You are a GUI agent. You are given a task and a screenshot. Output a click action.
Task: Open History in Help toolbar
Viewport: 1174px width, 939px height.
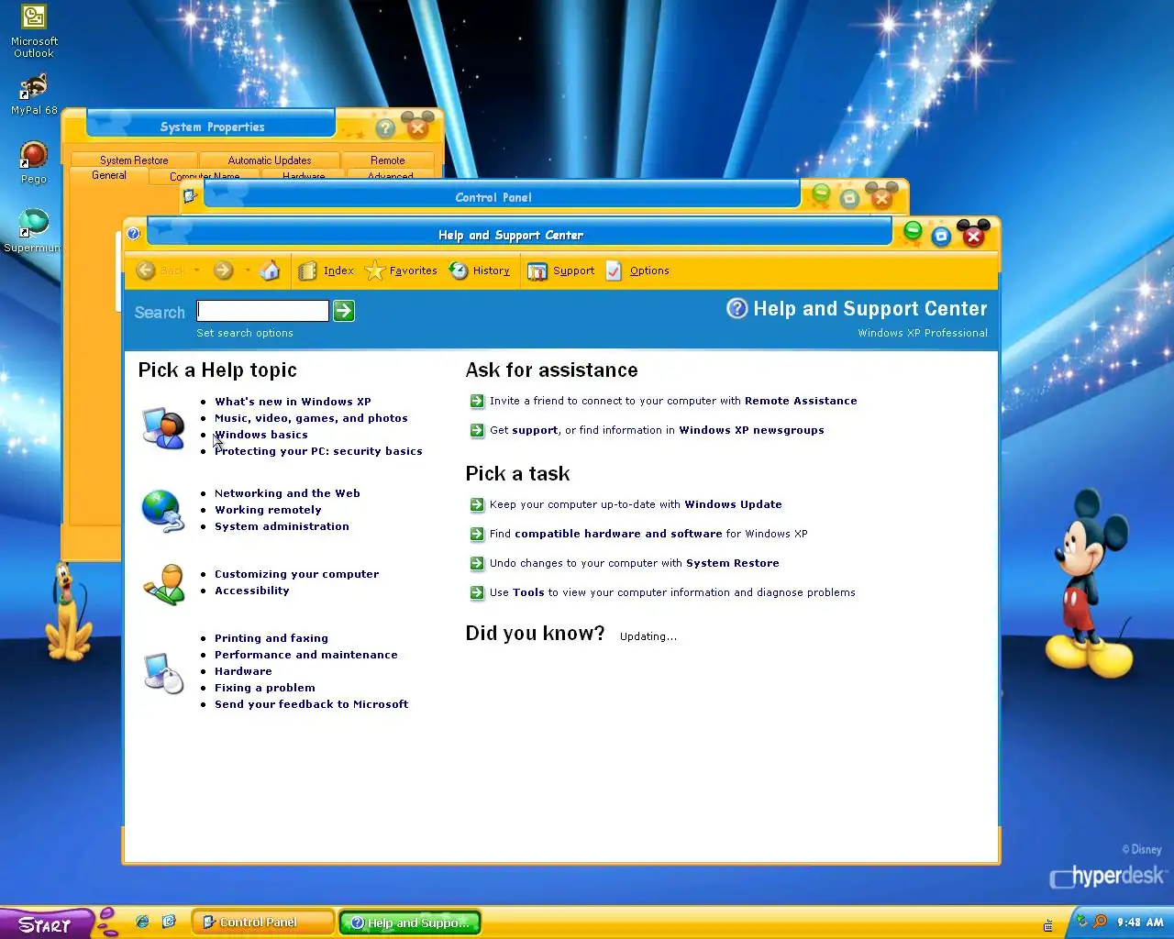point(479,271)
